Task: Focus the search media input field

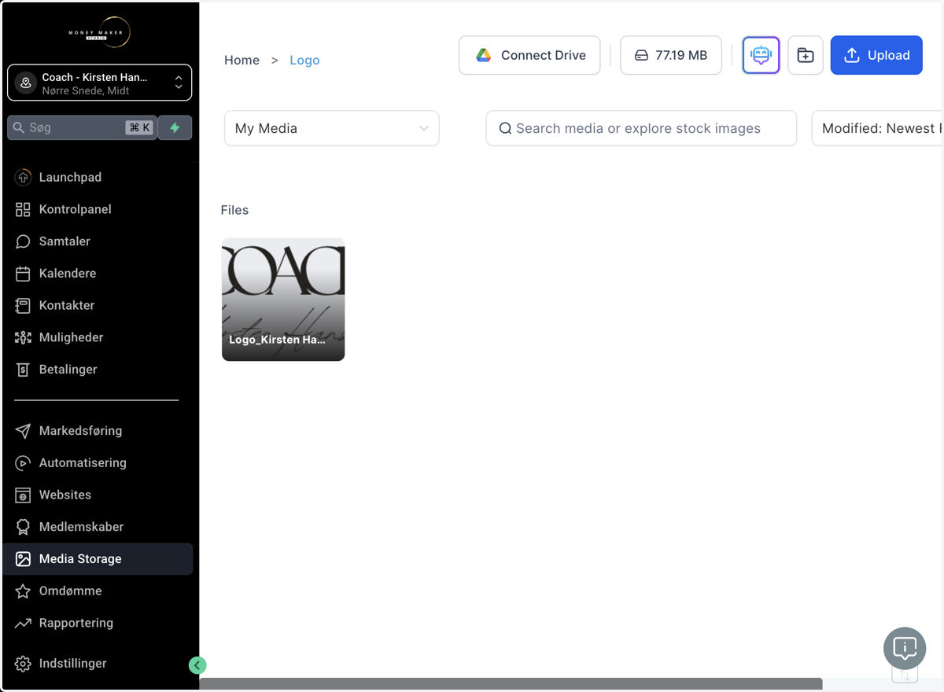Action: (x=641, y=128)
